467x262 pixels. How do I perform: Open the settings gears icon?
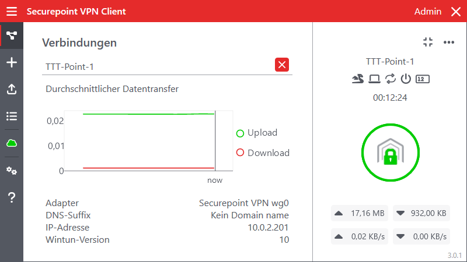[12, 171]
